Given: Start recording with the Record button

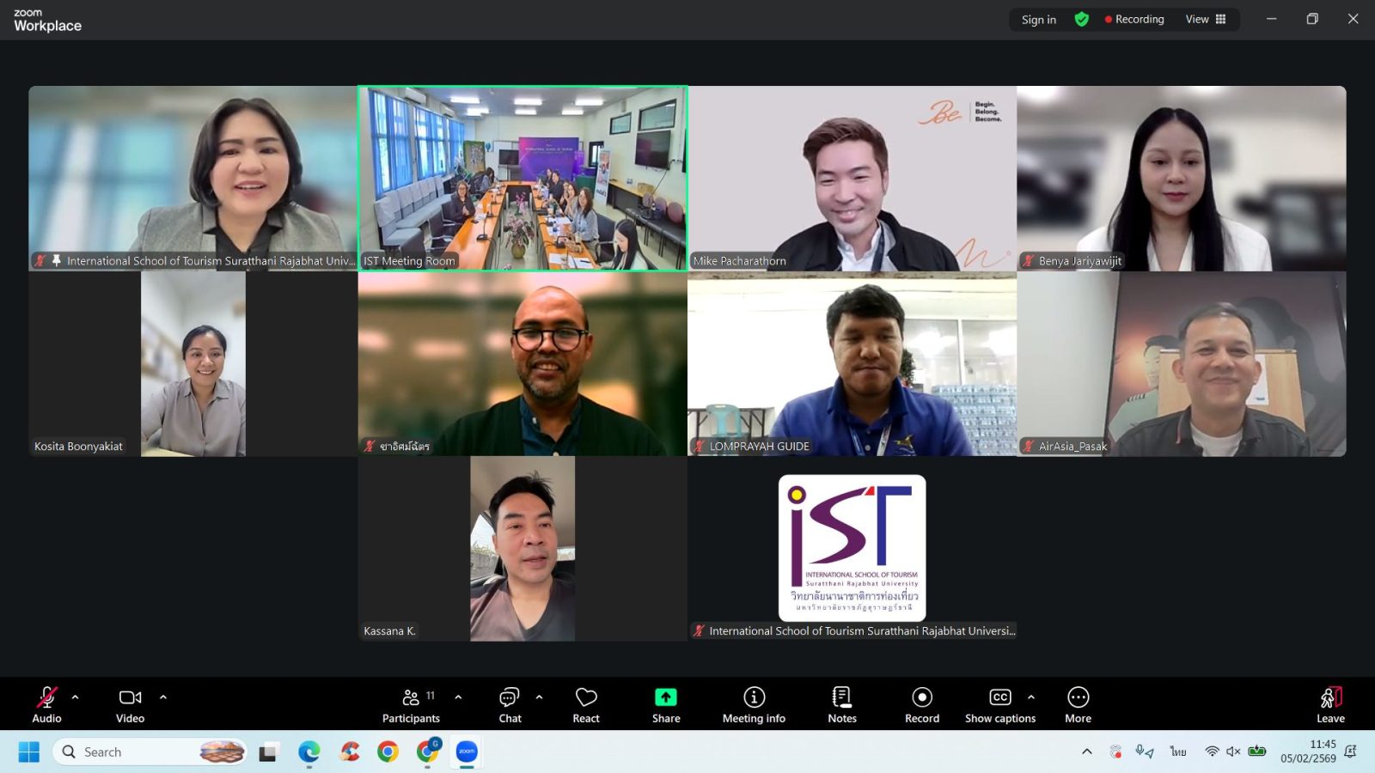Looking at the screenshot, I should coord(922,704).
